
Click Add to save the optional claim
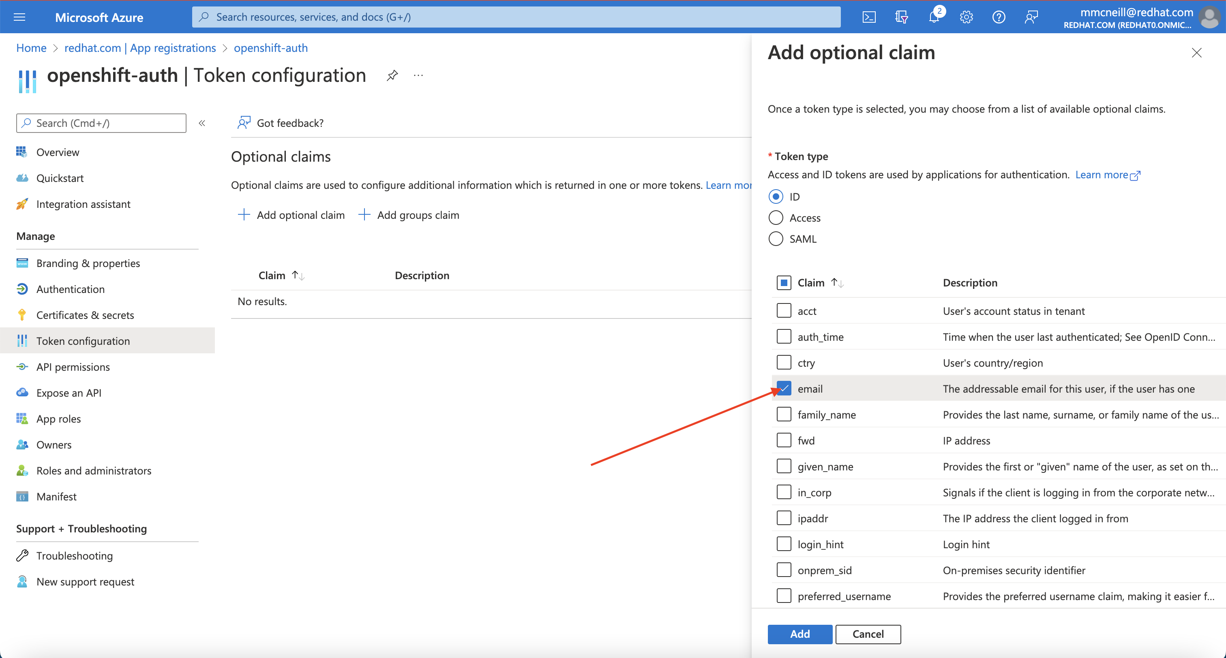click(799, 634)
